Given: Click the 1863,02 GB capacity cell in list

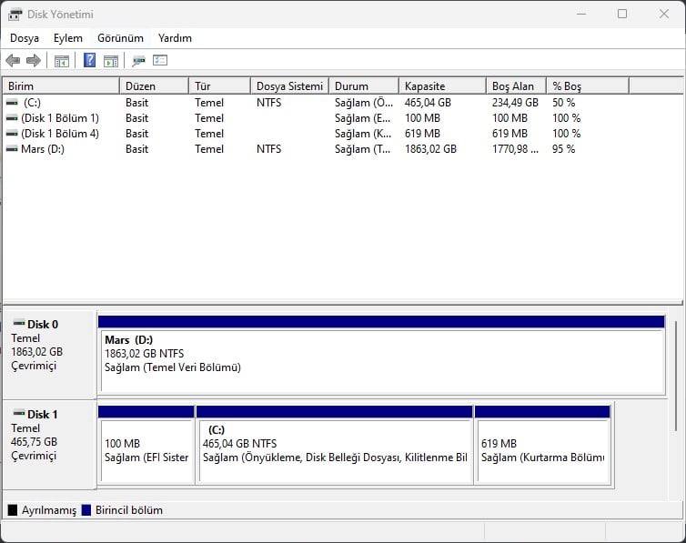Looking at the screenshot, I should pyautogui.click(x=430, y=149).
